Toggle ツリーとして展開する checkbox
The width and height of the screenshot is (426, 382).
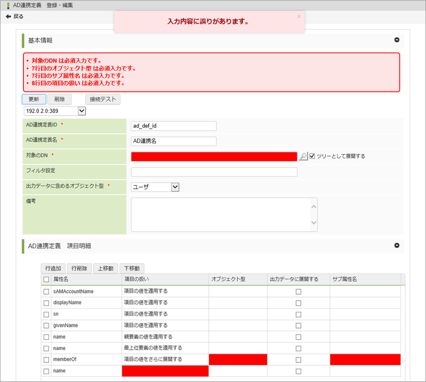[x=312, y=156]
